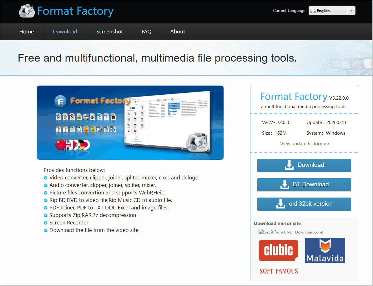Click the bullet icon beside Video converter line
This screenshot has width=373, height=286.
[46, 178]
